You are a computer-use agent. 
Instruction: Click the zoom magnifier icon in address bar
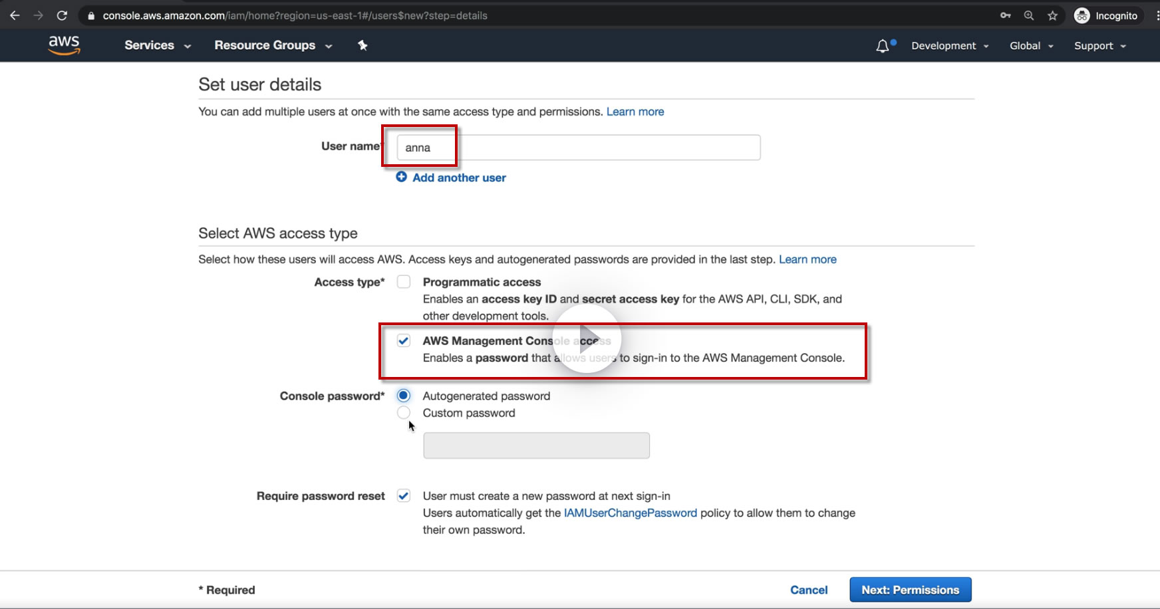1029,15
